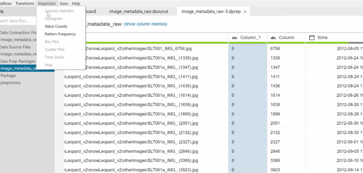
Task: Click the abc type icon for Column_1
Action: click(235, 38)
